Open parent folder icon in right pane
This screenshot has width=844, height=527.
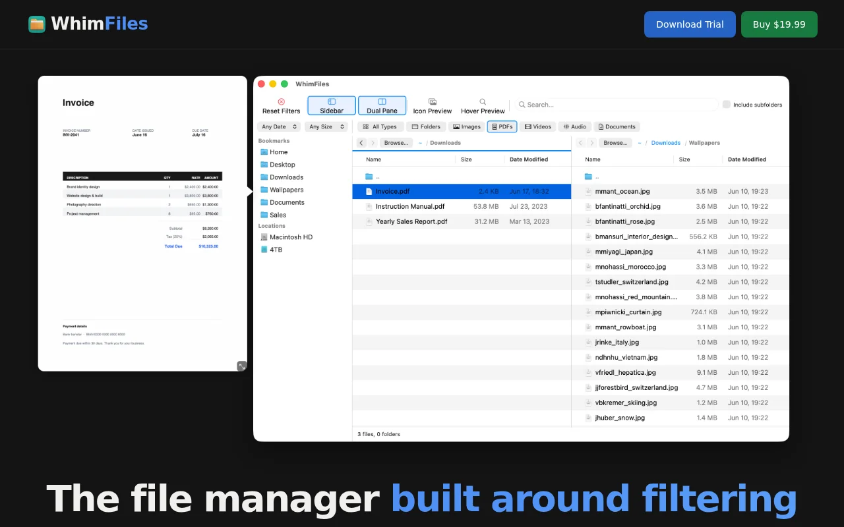coord(588,177)
